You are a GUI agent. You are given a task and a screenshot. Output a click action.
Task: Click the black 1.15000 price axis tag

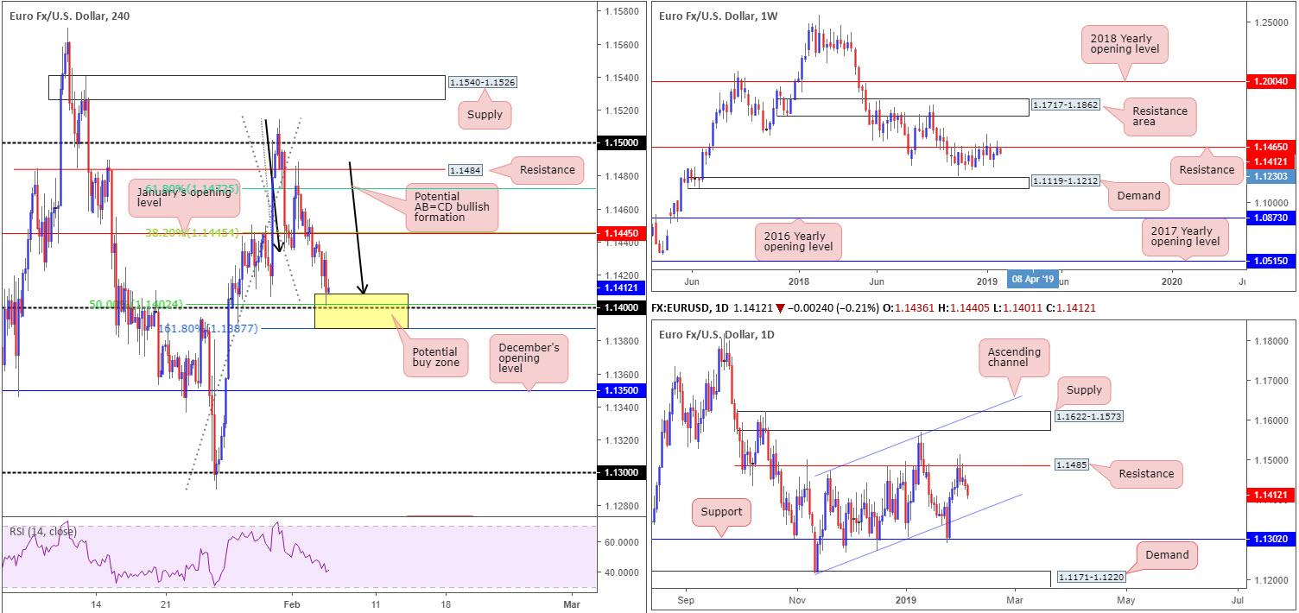coord(623,143)
